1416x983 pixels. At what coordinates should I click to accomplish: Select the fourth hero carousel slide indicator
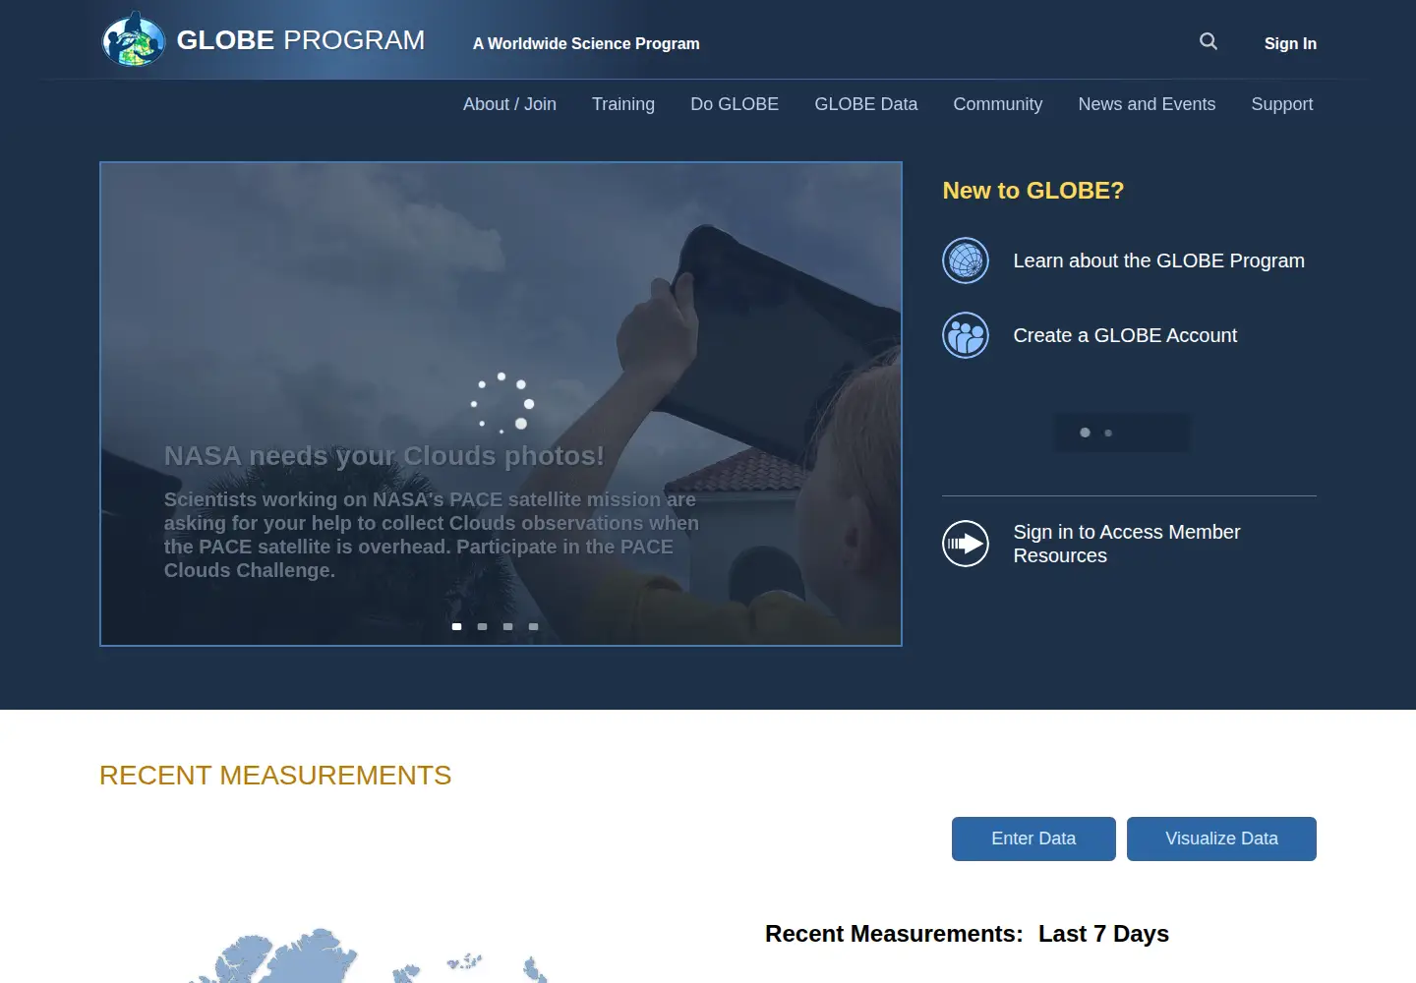[533, 626]
